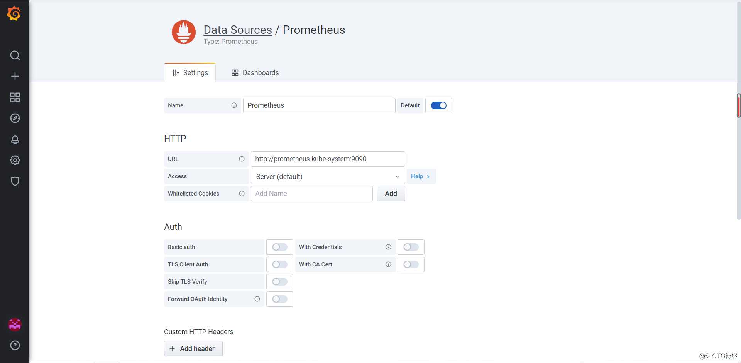The image size is (741, 363).
Task: Click the Prometheus flame logo
Action: click(184, 32)
